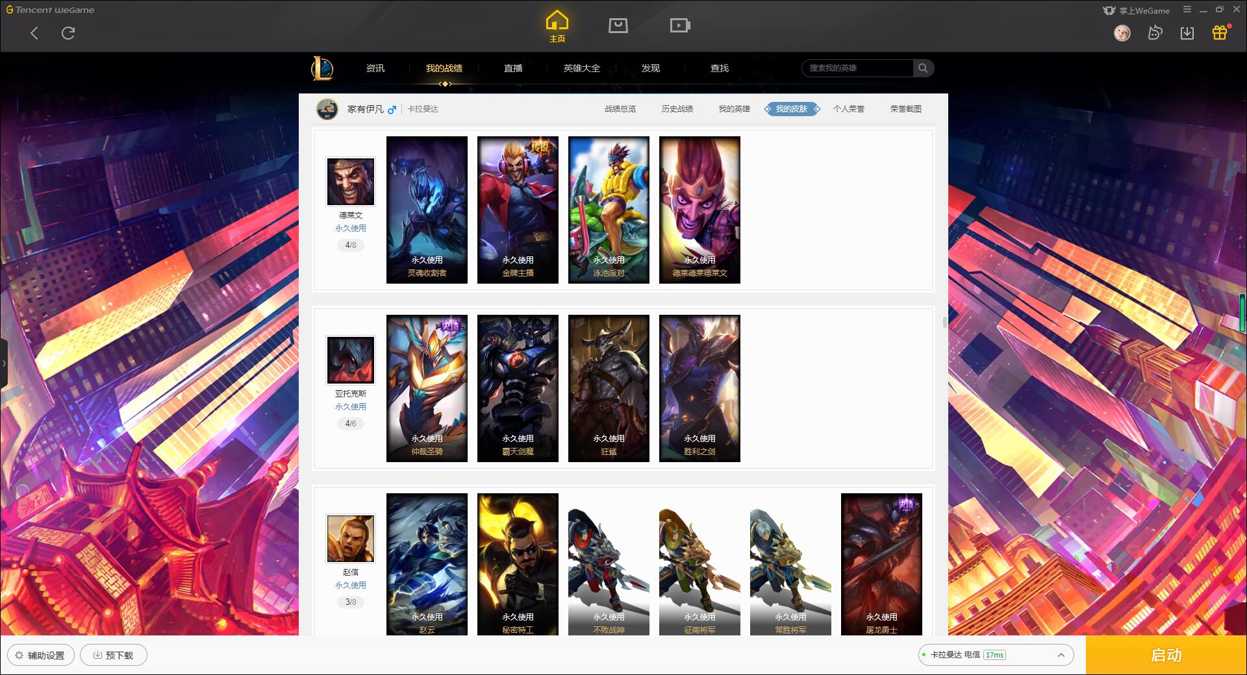The height and width of the screenshot is (675, 1247).
Task: Click the 亚托克斯 champion portrait
Action: [351, 360]
